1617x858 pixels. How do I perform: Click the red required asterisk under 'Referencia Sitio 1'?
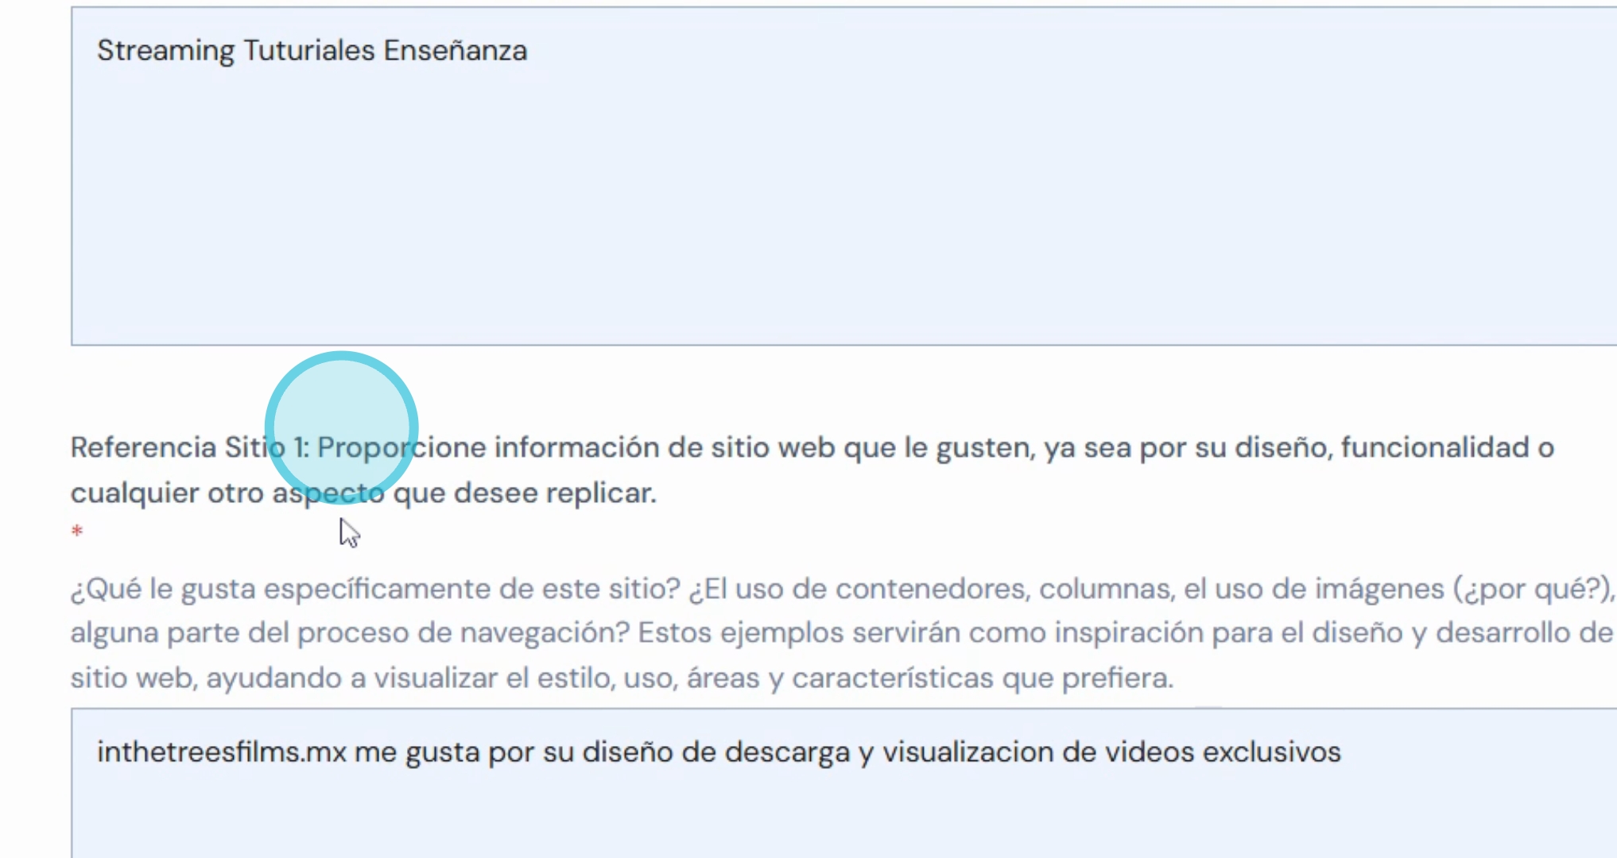(77, 531)
